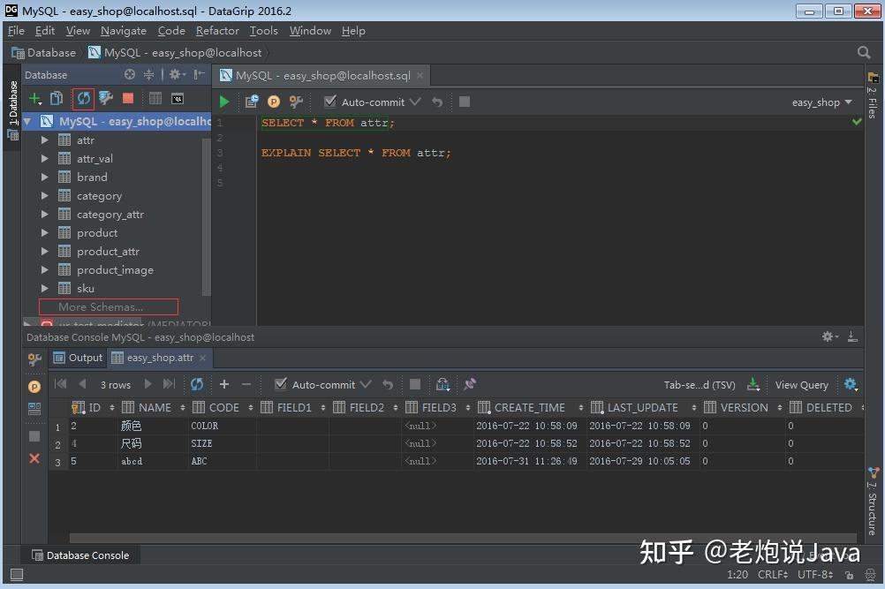Export results using the download icon

pos(753,384)
